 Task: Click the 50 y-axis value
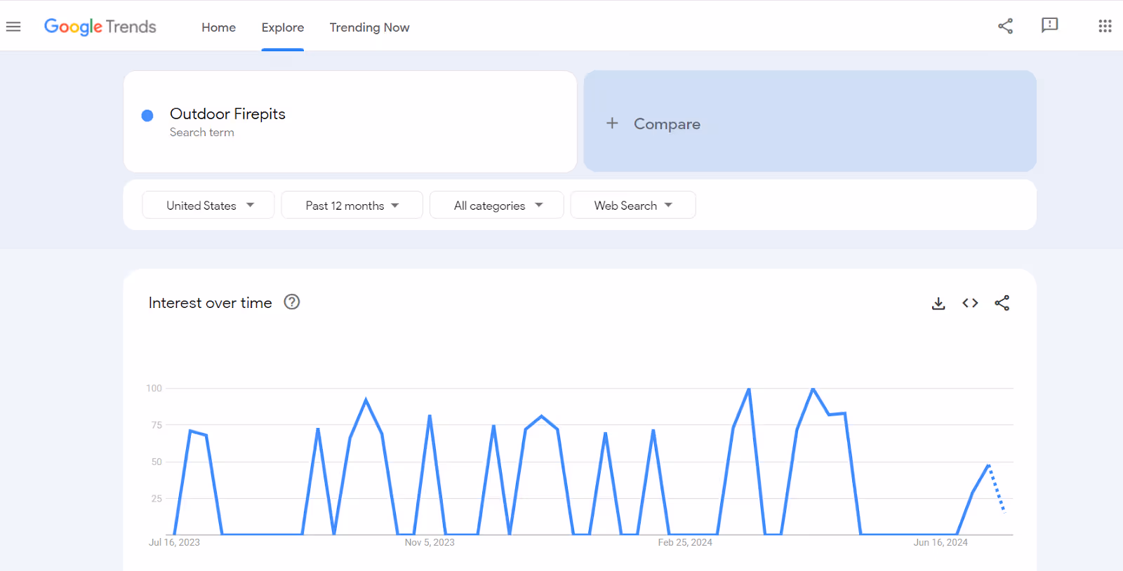157,462
